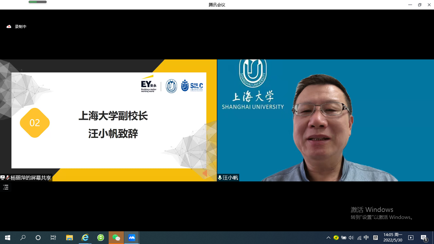434x244 pixels.
Task: Click the screen share icon beside 杨丽萍
Action: click(x=3, y=178)
